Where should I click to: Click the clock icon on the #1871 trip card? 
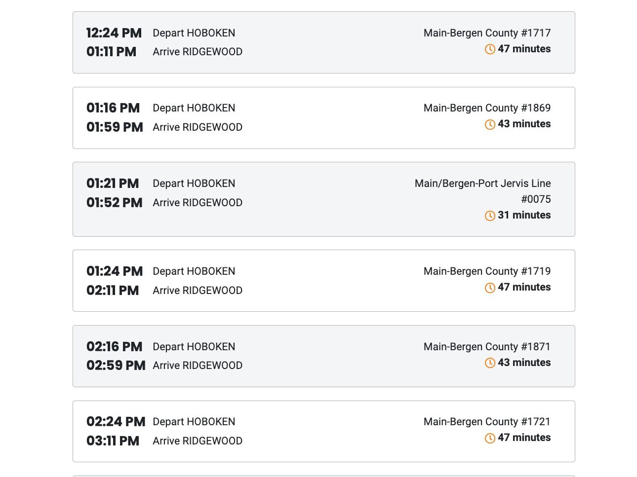(x=490, y=363)
